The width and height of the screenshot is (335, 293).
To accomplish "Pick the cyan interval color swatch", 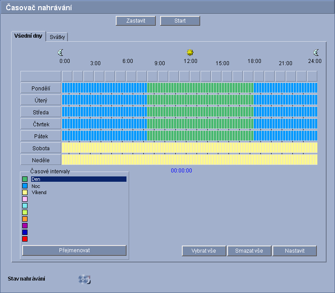I will tap(25, 206).
